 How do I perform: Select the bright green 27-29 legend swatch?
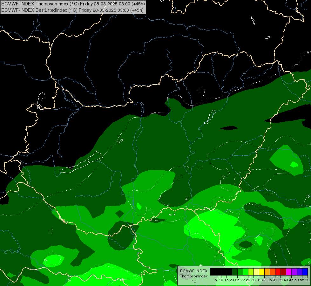point(246,272)
